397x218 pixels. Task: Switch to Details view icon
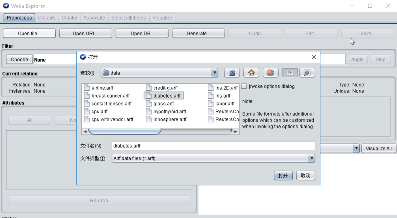point(307,73)
